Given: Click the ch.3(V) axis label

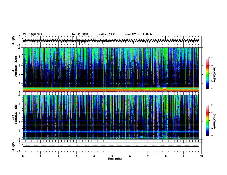Looking at the screenshot, I should point(14,147).
